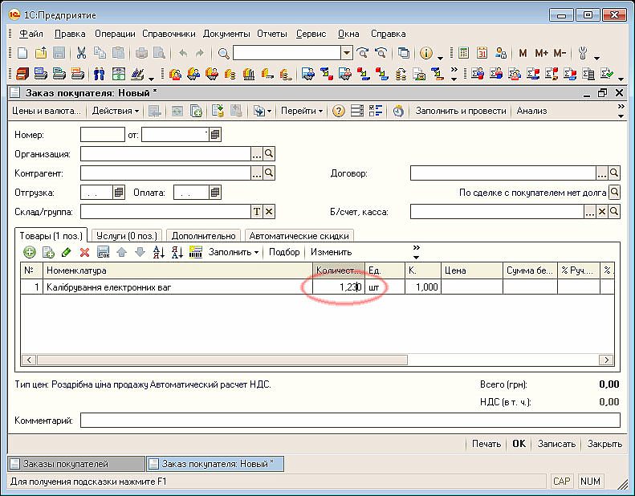Click the OK button
This screenshot has height=496, width=635.
(x=519, y=444)
